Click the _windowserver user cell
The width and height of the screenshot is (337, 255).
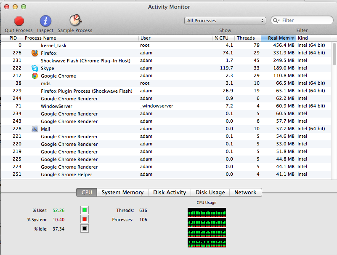click(157, 106)
